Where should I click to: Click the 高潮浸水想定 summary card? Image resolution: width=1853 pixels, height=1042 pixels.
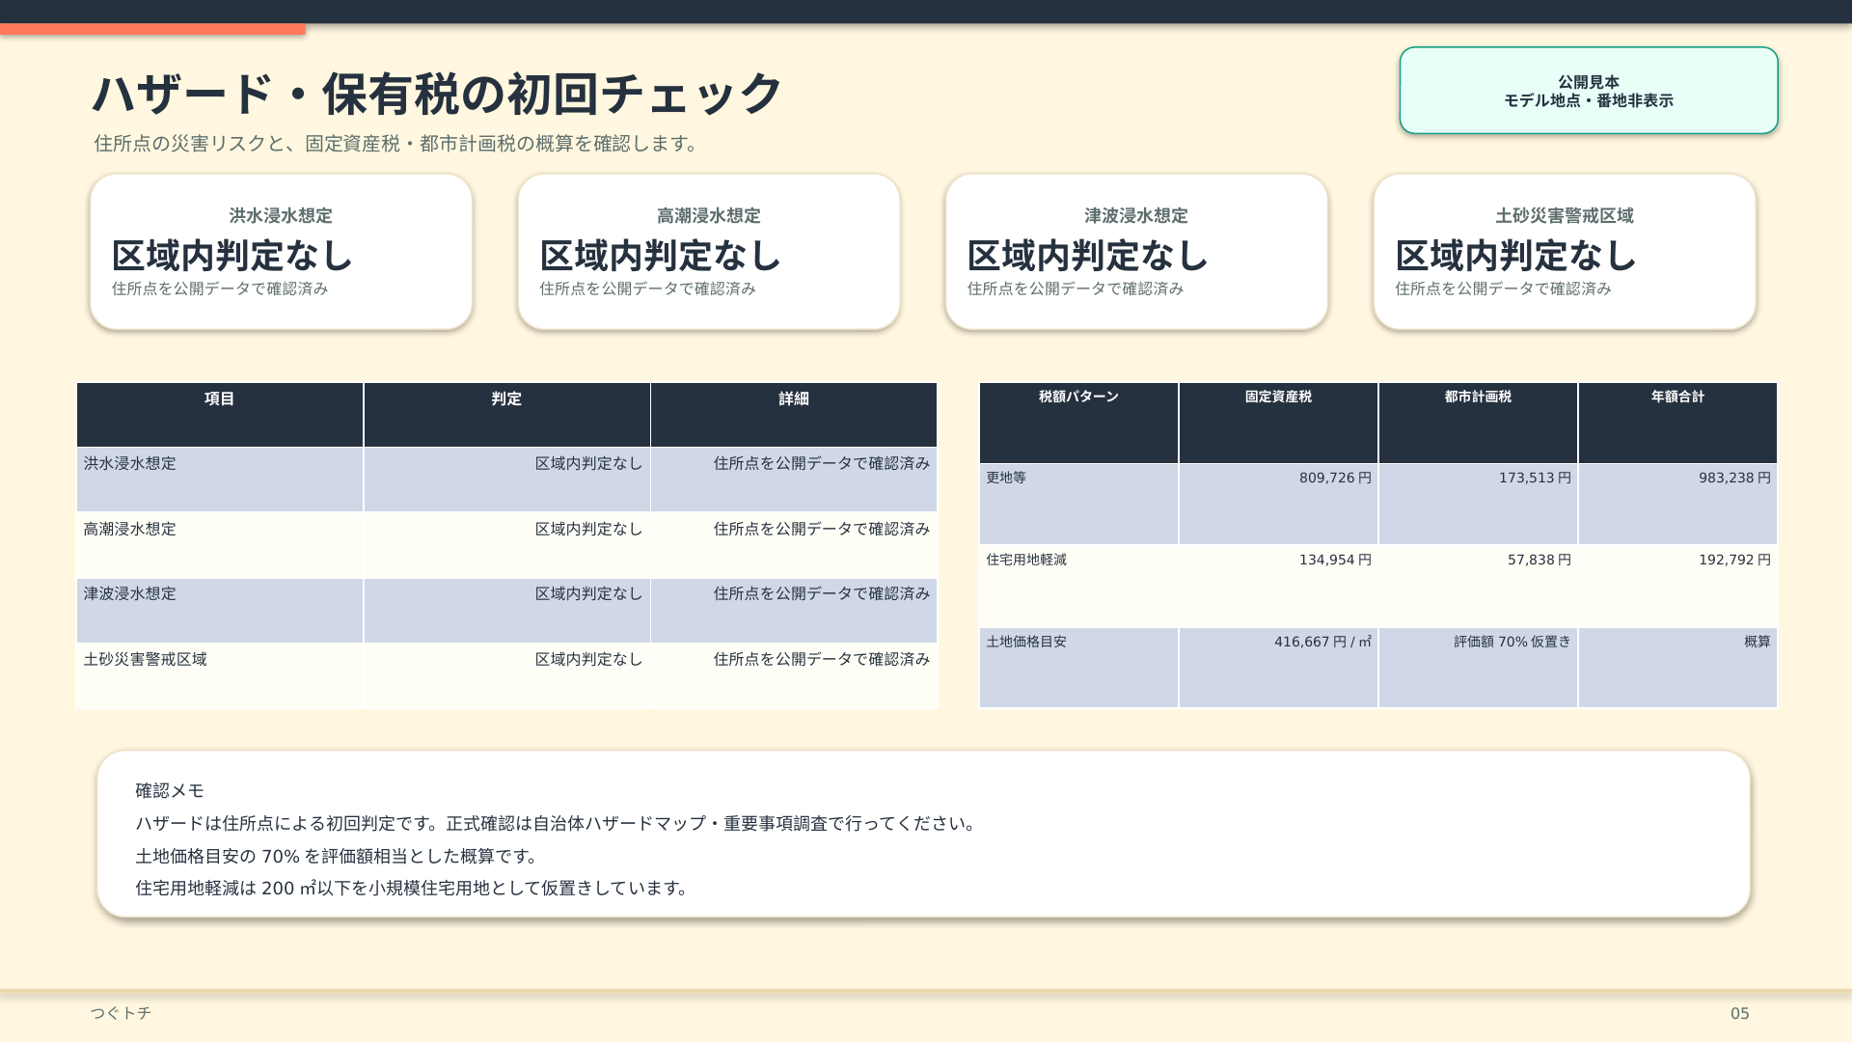tap(709, 252)
